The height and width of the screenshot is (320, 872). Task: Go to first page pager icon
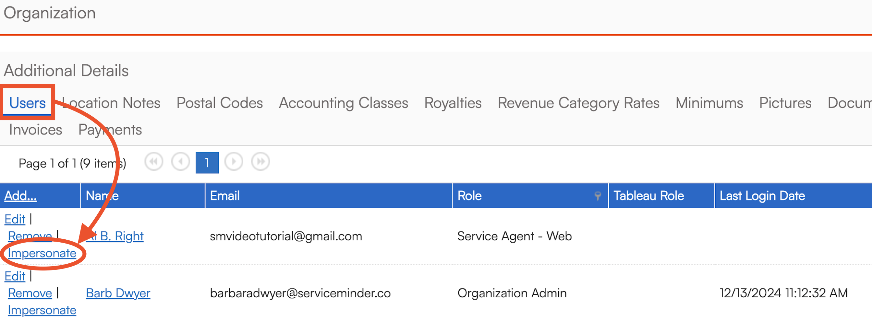click(154, 162)
